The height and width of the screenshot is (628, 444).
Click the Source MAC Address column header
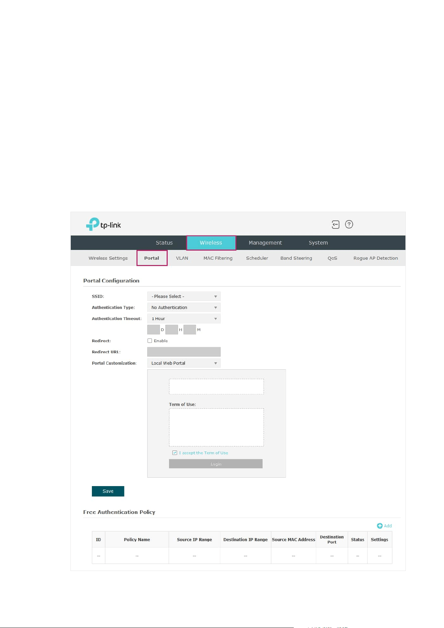[293, 539]
